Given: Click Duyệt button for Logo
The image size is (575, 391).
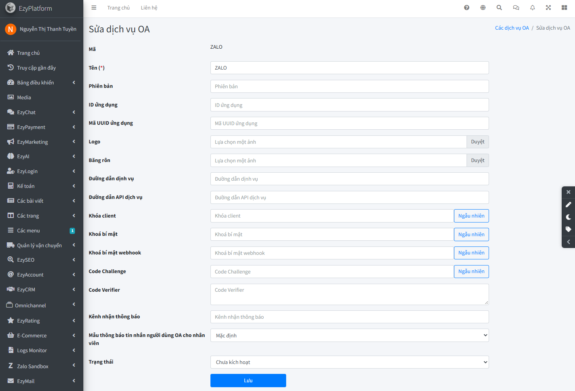Looking at the screenshot, I should pos(478,142).
